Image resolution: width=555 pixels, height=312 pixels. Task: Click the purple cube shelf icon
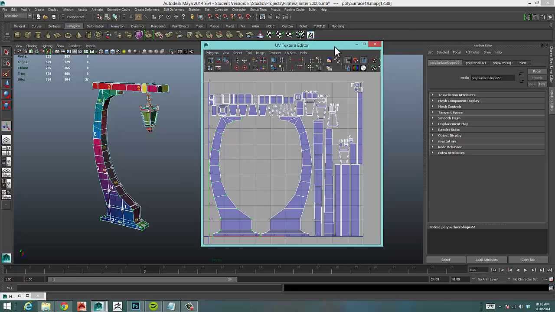[139, 35]
